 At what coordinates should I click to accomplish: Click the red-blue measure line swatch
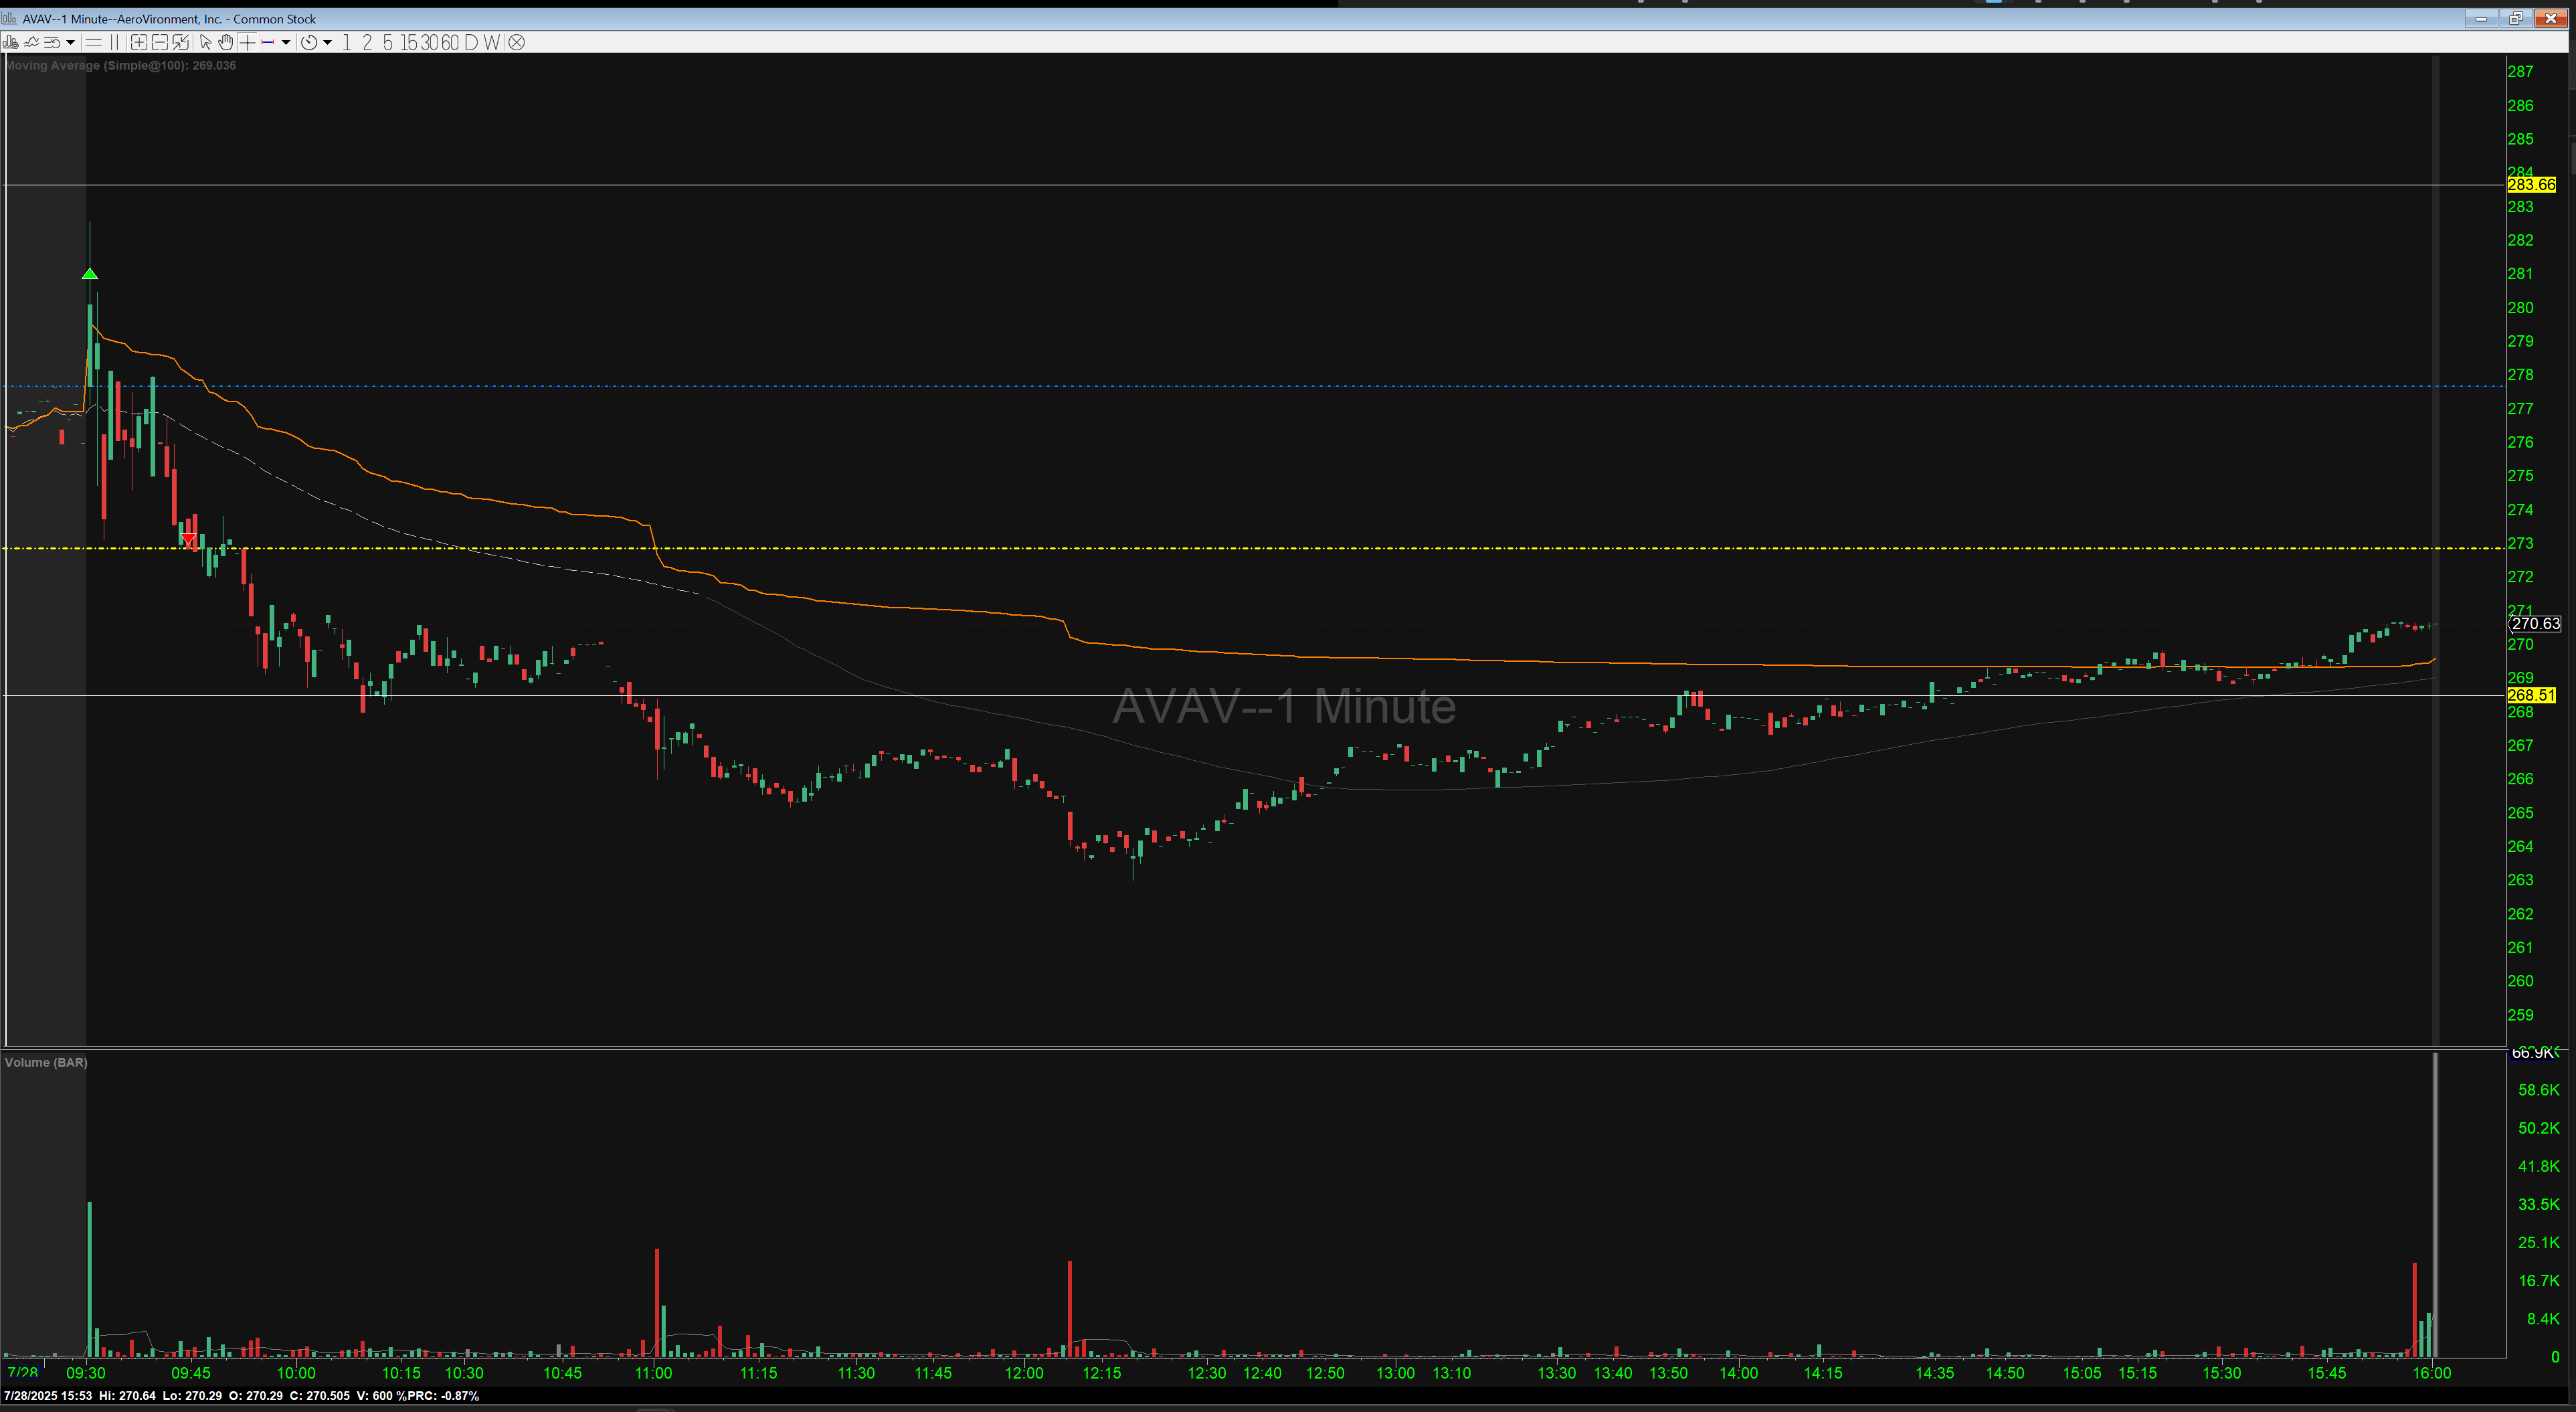pos(268,43)
